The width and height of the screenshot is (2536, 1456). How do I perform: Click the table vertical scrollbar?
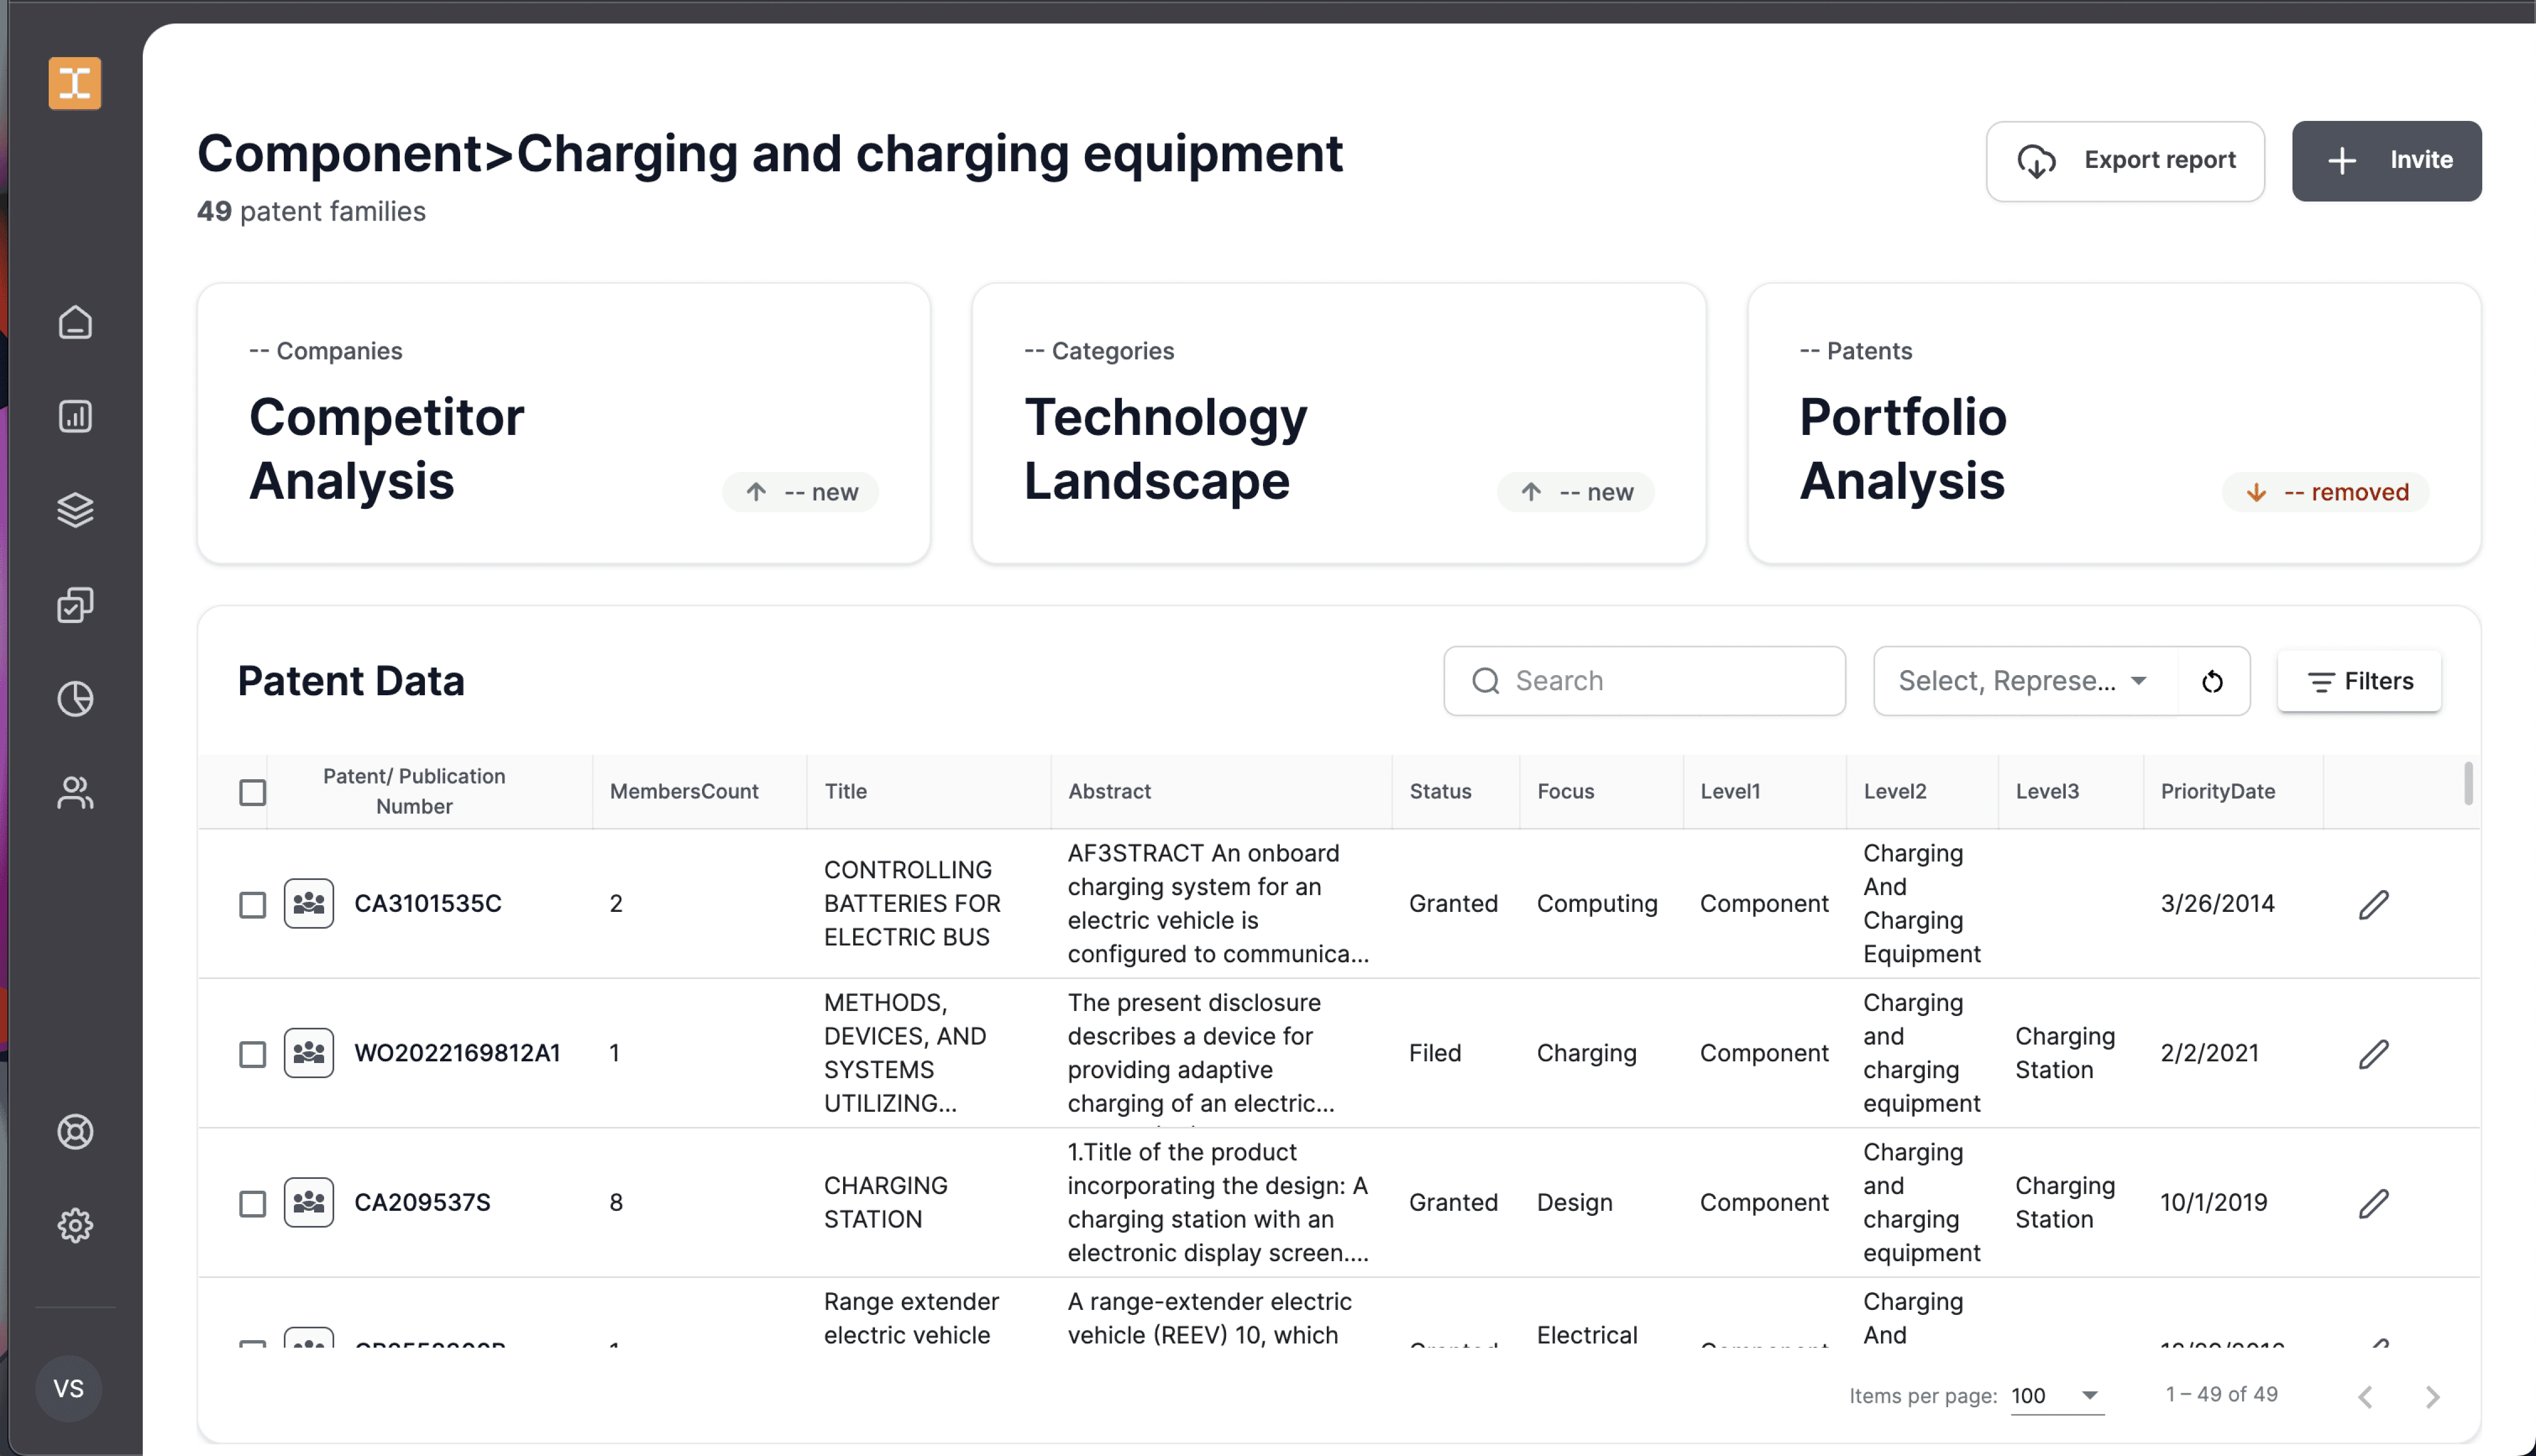(2468, 783)
